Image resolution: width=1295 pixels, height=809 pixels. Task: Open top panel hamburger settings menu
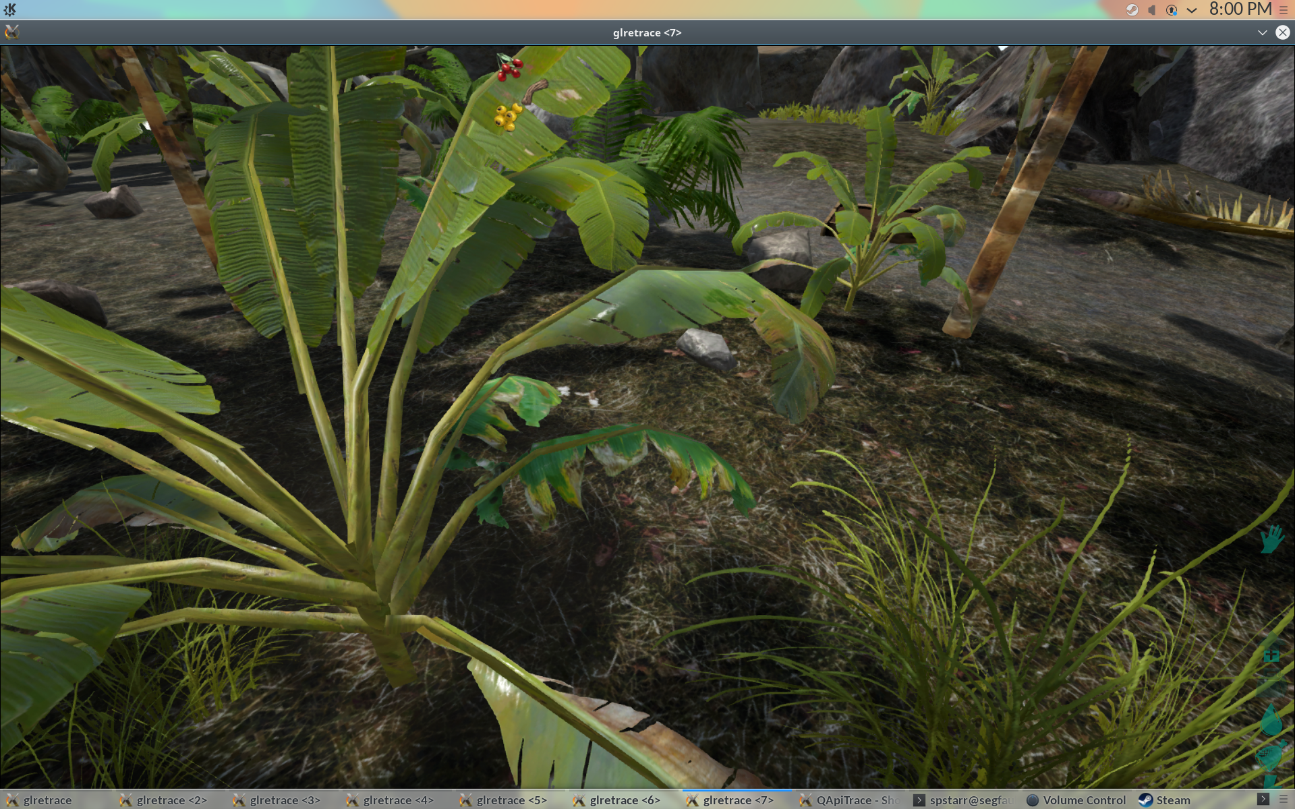point(1284,10)
